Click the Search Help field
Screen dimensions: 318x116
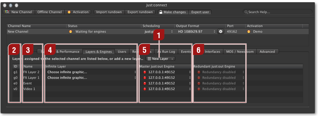278,12
